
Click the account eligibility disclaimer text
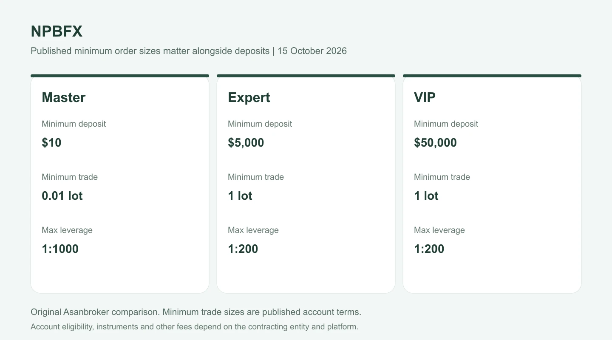coord(195,327)
